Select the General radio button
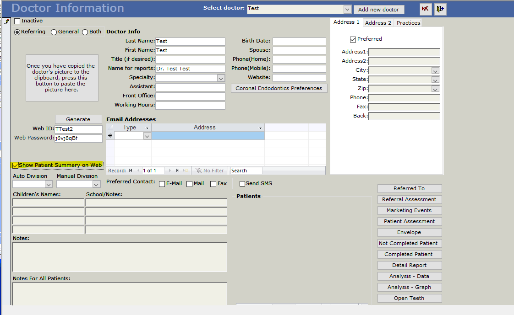 [54, 32]
